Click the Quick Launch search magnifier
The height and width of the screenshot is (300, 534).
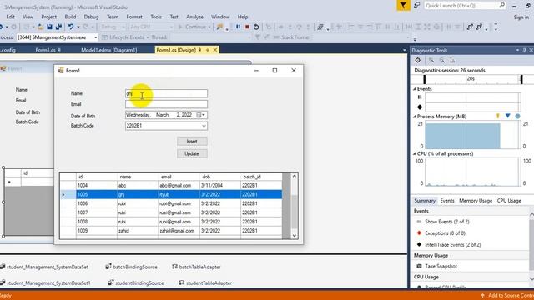(x=501, y=6)
